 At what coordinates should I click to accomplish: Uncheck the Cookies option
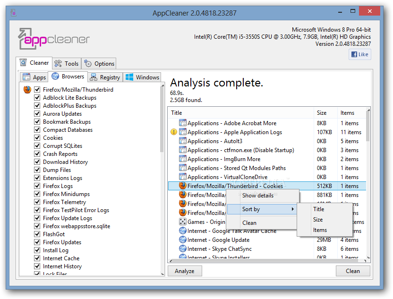tap(37, 137)
